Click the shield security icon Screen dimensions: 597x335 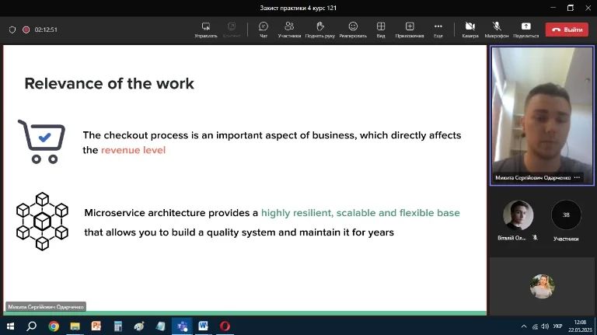pyautogui.click(x=12, y=30)
